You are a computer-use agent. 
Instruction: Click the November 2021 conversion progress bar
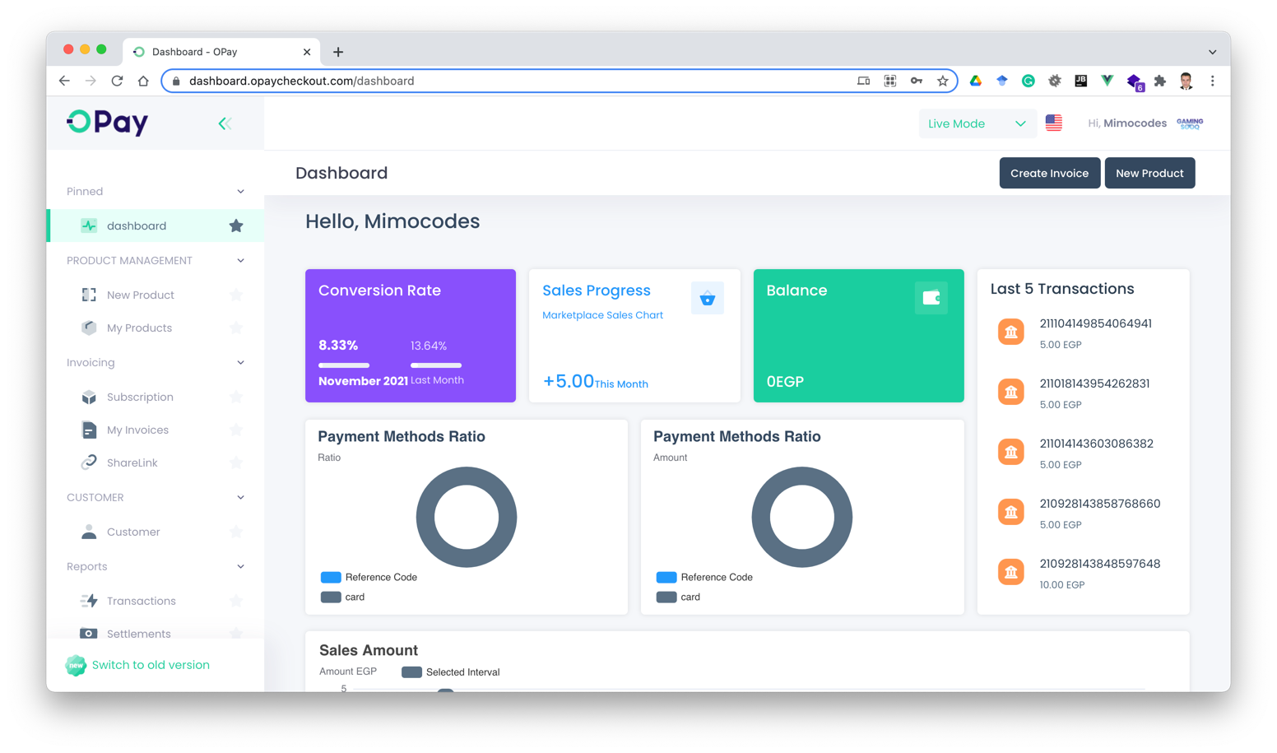[344, 365]
